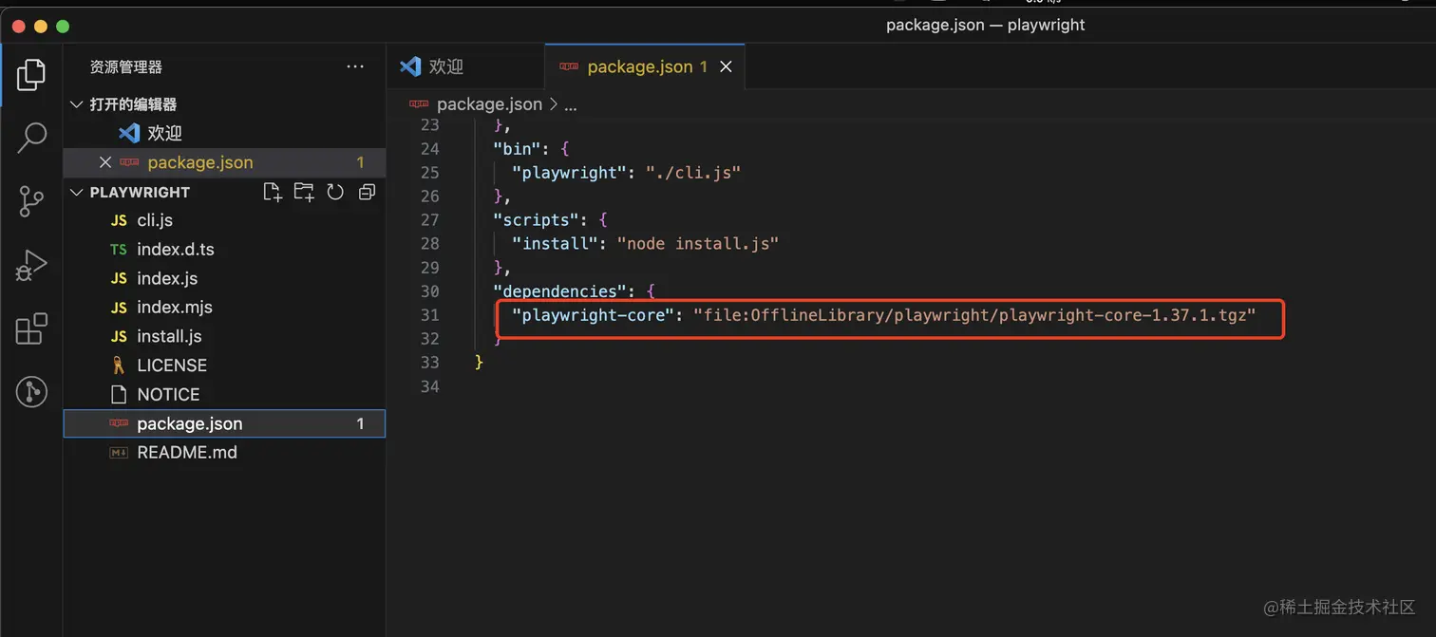Click the problem count badge on package.json tab
This screenshot has height=637, width=1436.
(704, 66)
